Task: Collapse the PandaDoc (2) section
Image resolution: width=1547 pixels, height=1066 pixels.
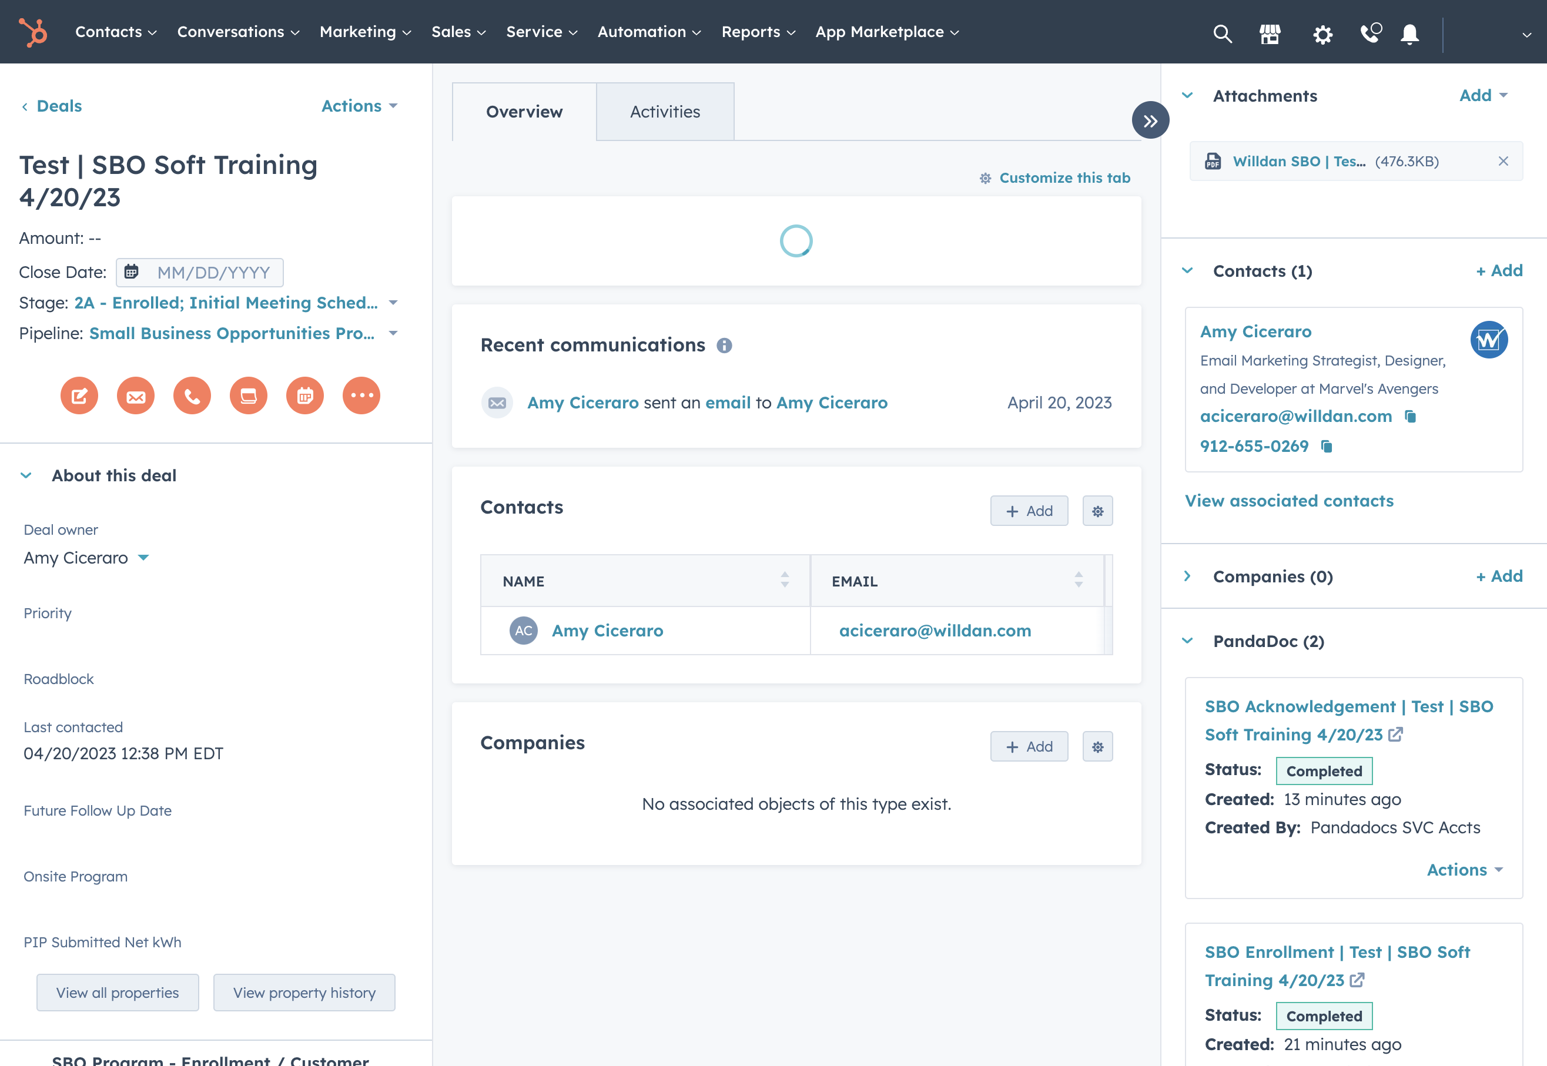Action: [x=1187, y=641]
